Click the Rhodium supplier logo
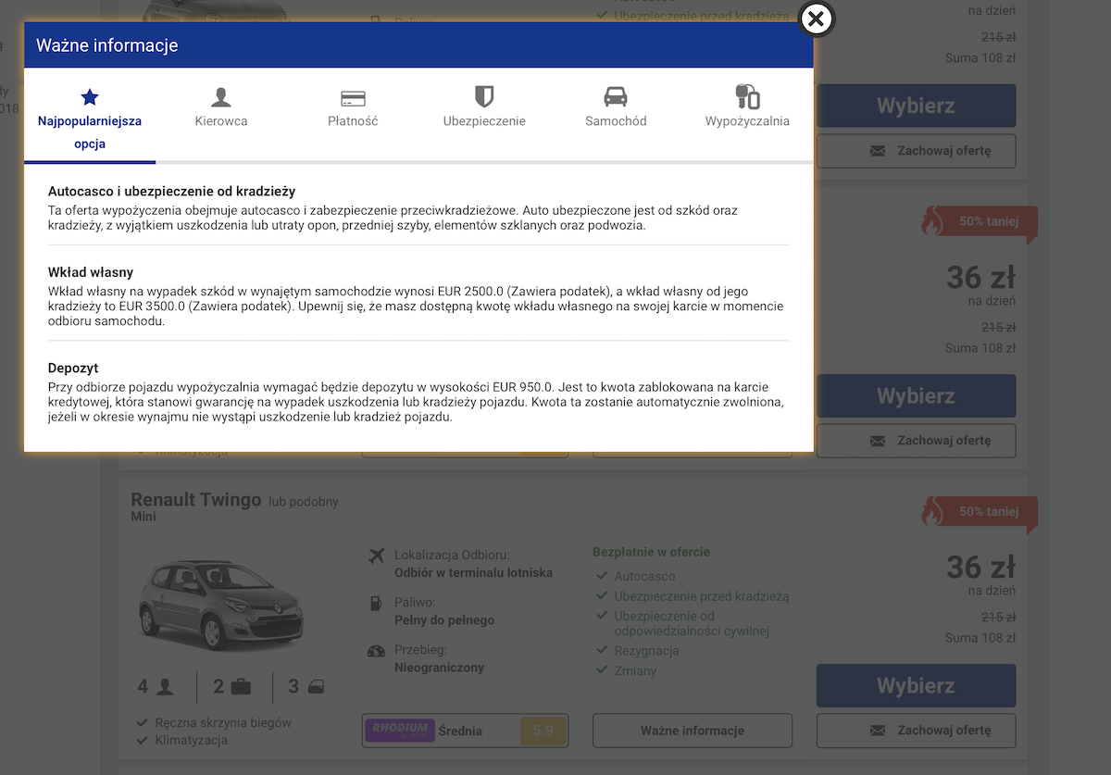 coord(400,731)
